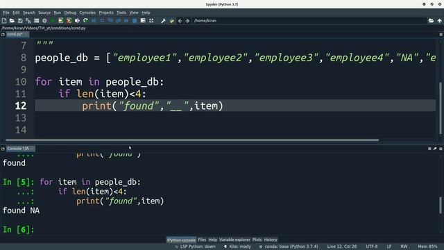Switch to the History tab
Screen dimensions: 444x250
coord(271,240)
